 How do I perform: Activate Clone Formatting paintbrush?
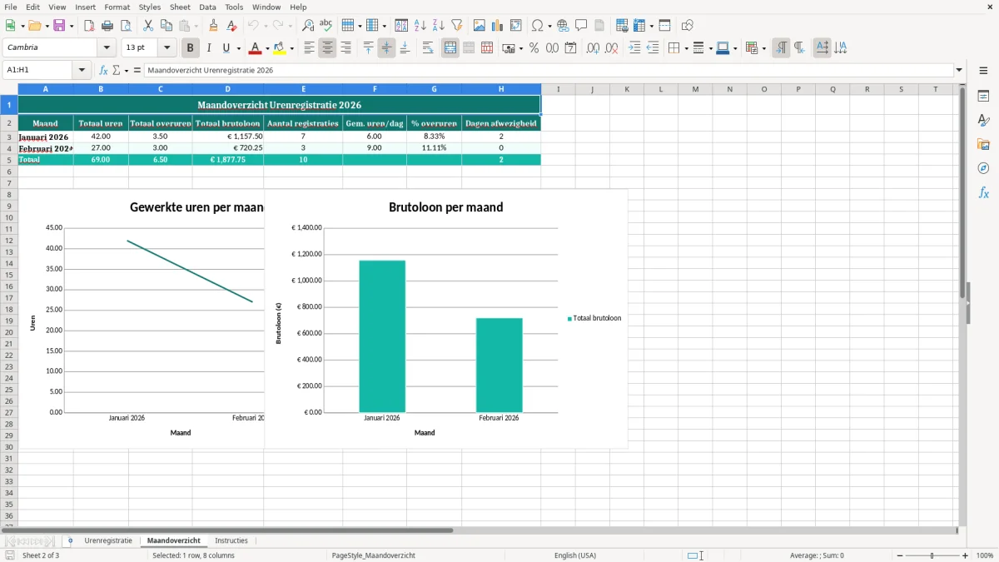pos(213,26)
